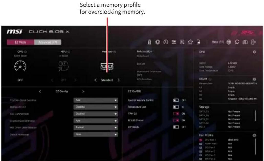Open Favorites via the star icon
Image resolution: width=264 pixels, height=161 pixels.
[x=190, y=42]
